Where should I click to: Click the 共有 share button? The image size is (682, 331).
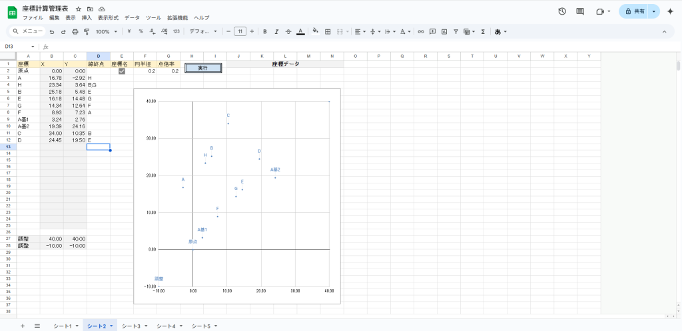(634, 11)
